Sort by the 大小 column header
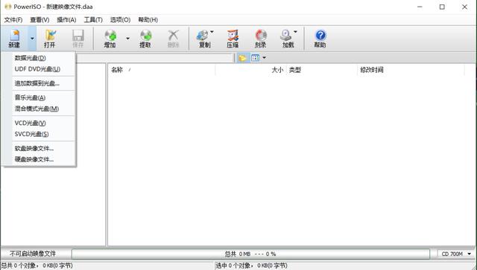477x270 pixels. 250,70
